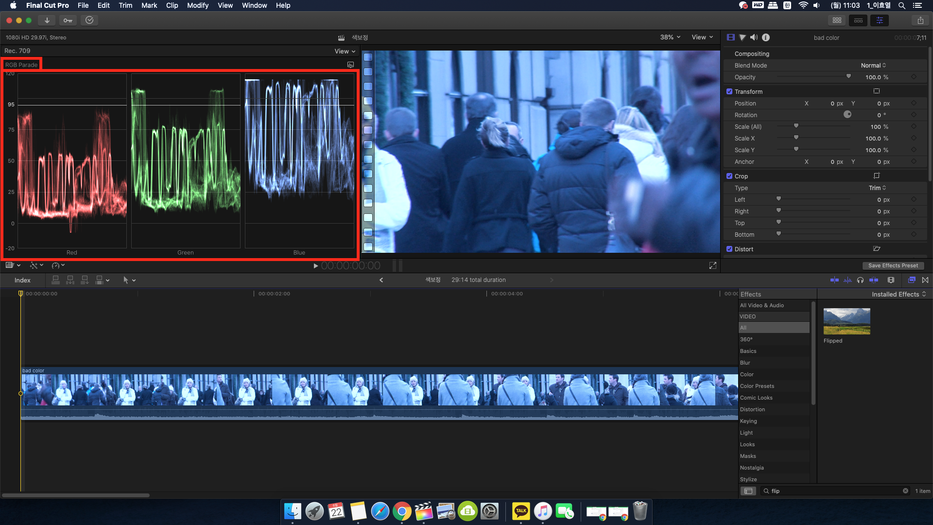The height and width of the screenshot is (525, 933).
Task: Open the Modify menu
Action: click(197, 5)
